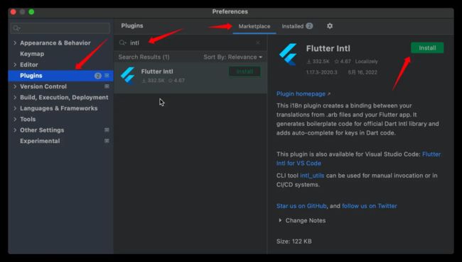Switch to the Marketplace tab
462x262 pixels.
(254, 26)
